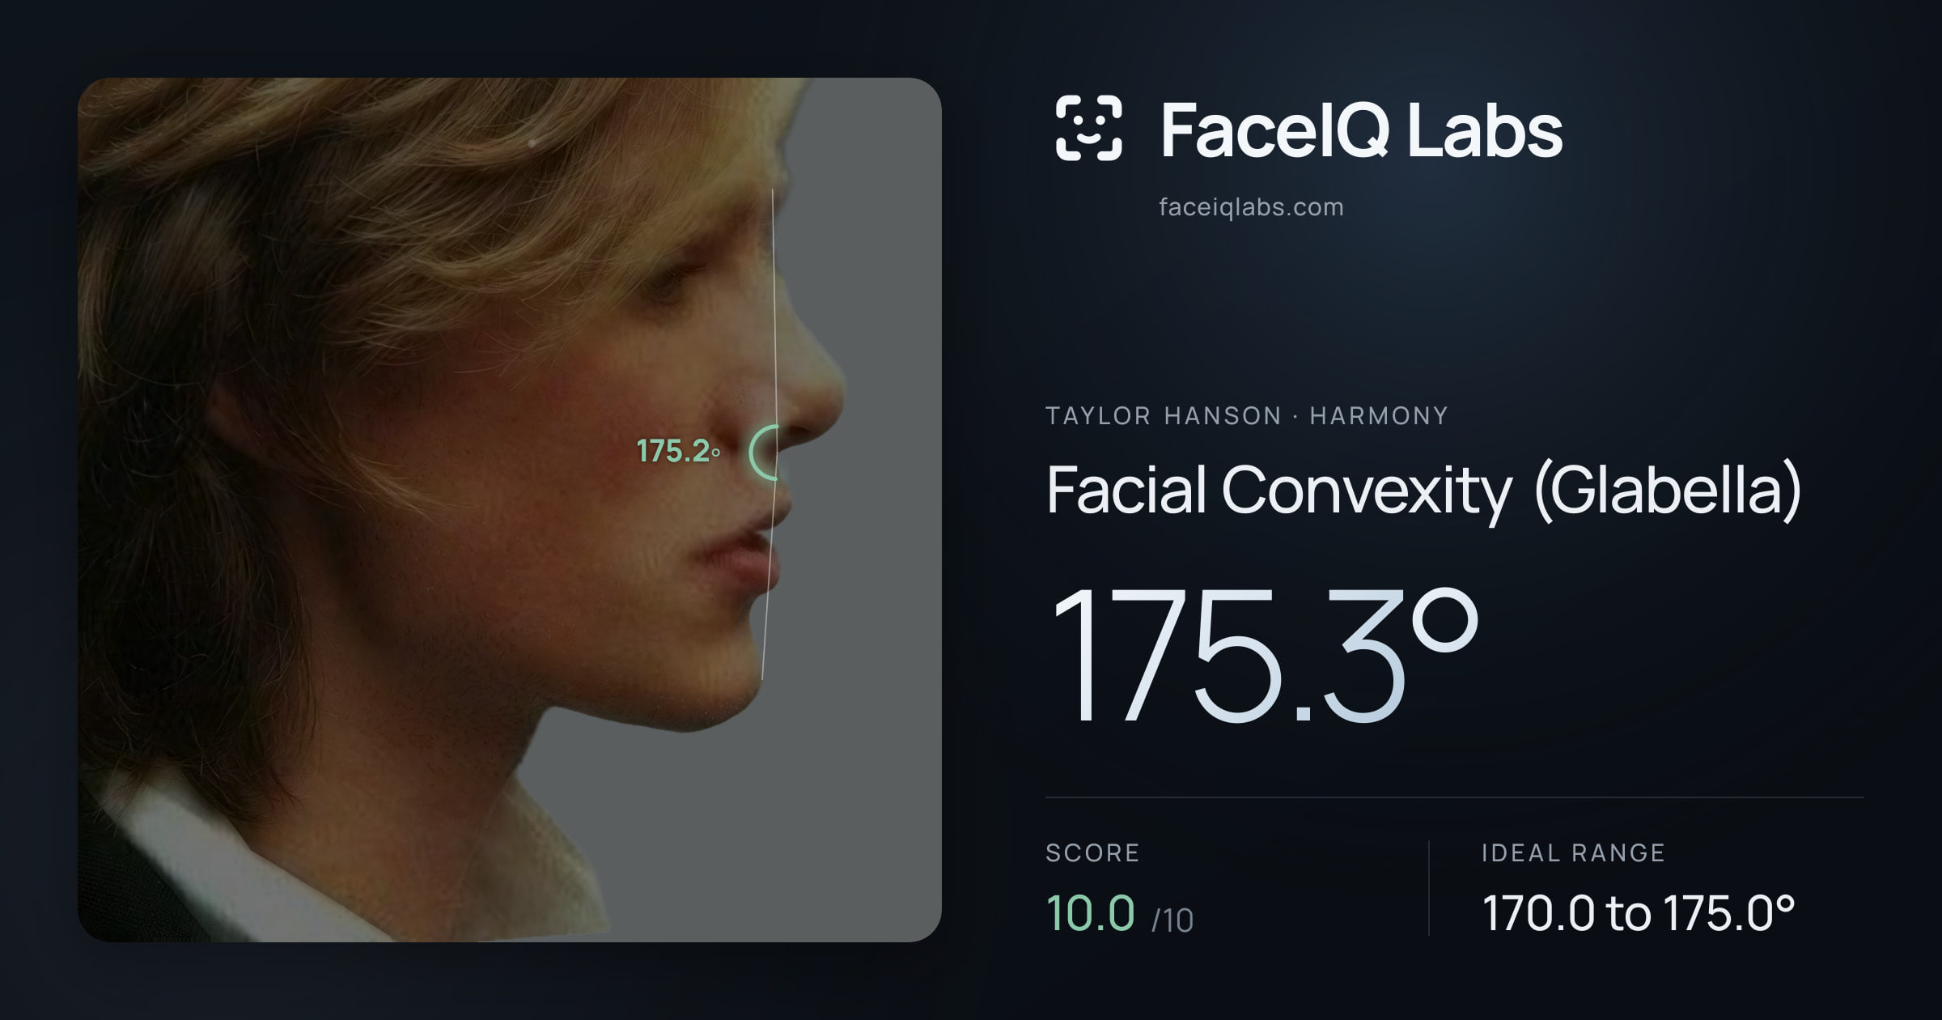1942x1020 pixels.
Task: Select the 'TAYLOR HANSON · HARMONY' caption
Action: pyautogui.click(x=1247, y=416)
